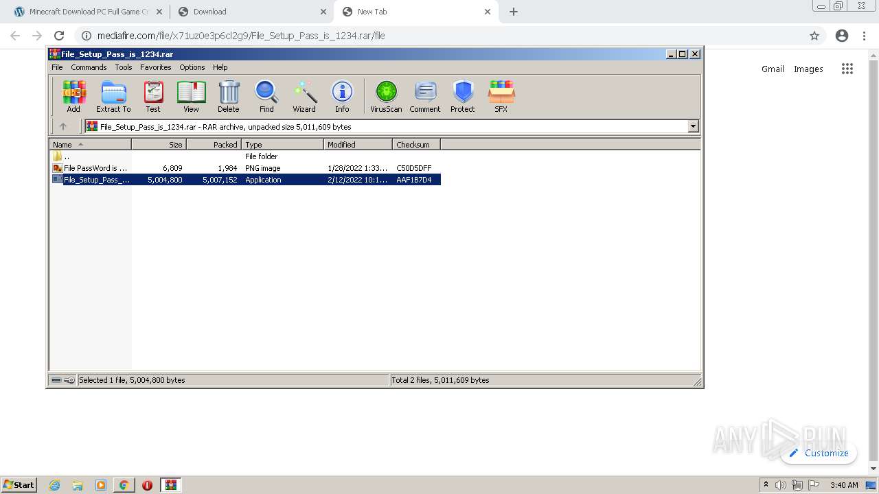Open Windows Start menu
879x494 pixels.
tap(19, 484)
